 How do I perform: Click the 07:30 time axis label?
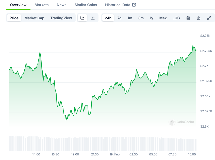172,154
